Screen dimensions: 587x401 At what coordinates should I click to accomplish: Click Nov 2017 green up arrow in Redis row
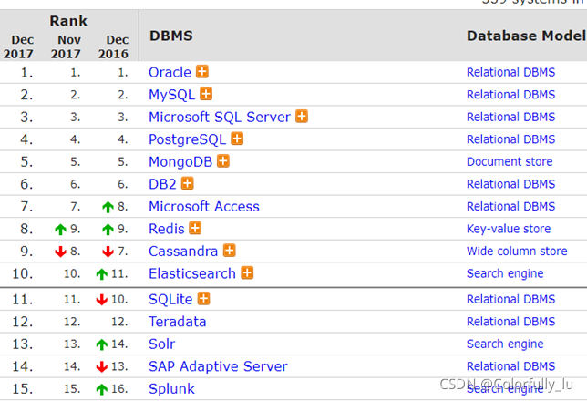[60, 229]
